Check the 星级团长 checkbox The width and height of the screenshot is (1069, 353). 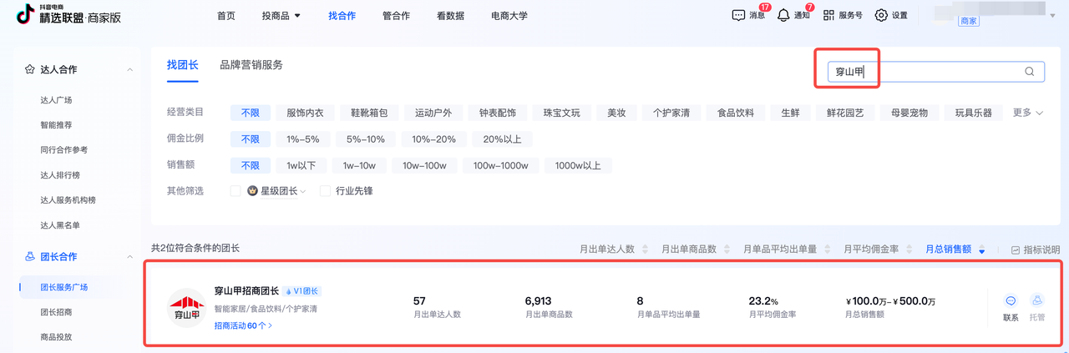tap(236, 191)
